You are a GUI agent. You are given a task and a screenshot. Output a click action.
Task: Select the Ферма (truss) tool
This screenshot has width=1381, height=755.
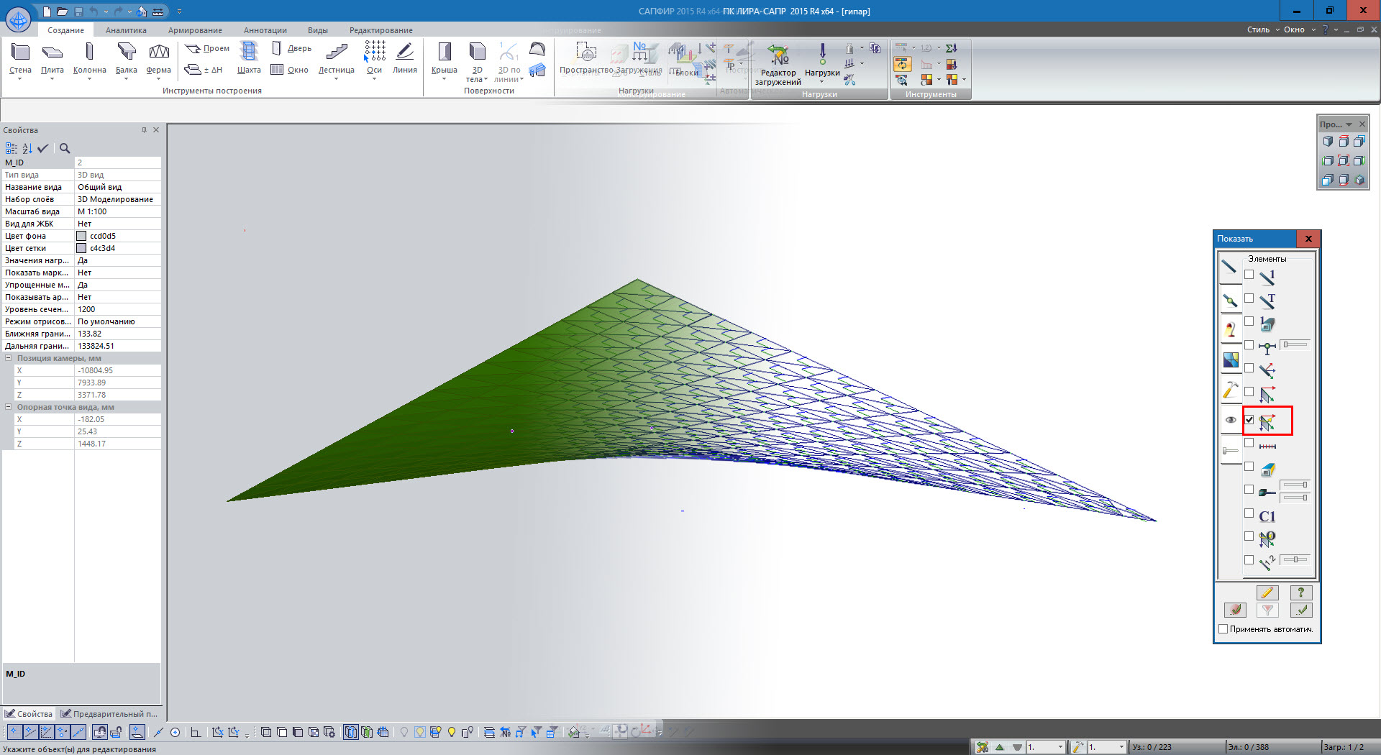(x=158, y=58)
